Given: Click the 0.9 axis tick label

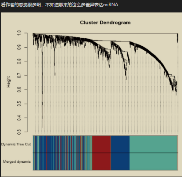Looking at the screenshot, I should (19, 47).
